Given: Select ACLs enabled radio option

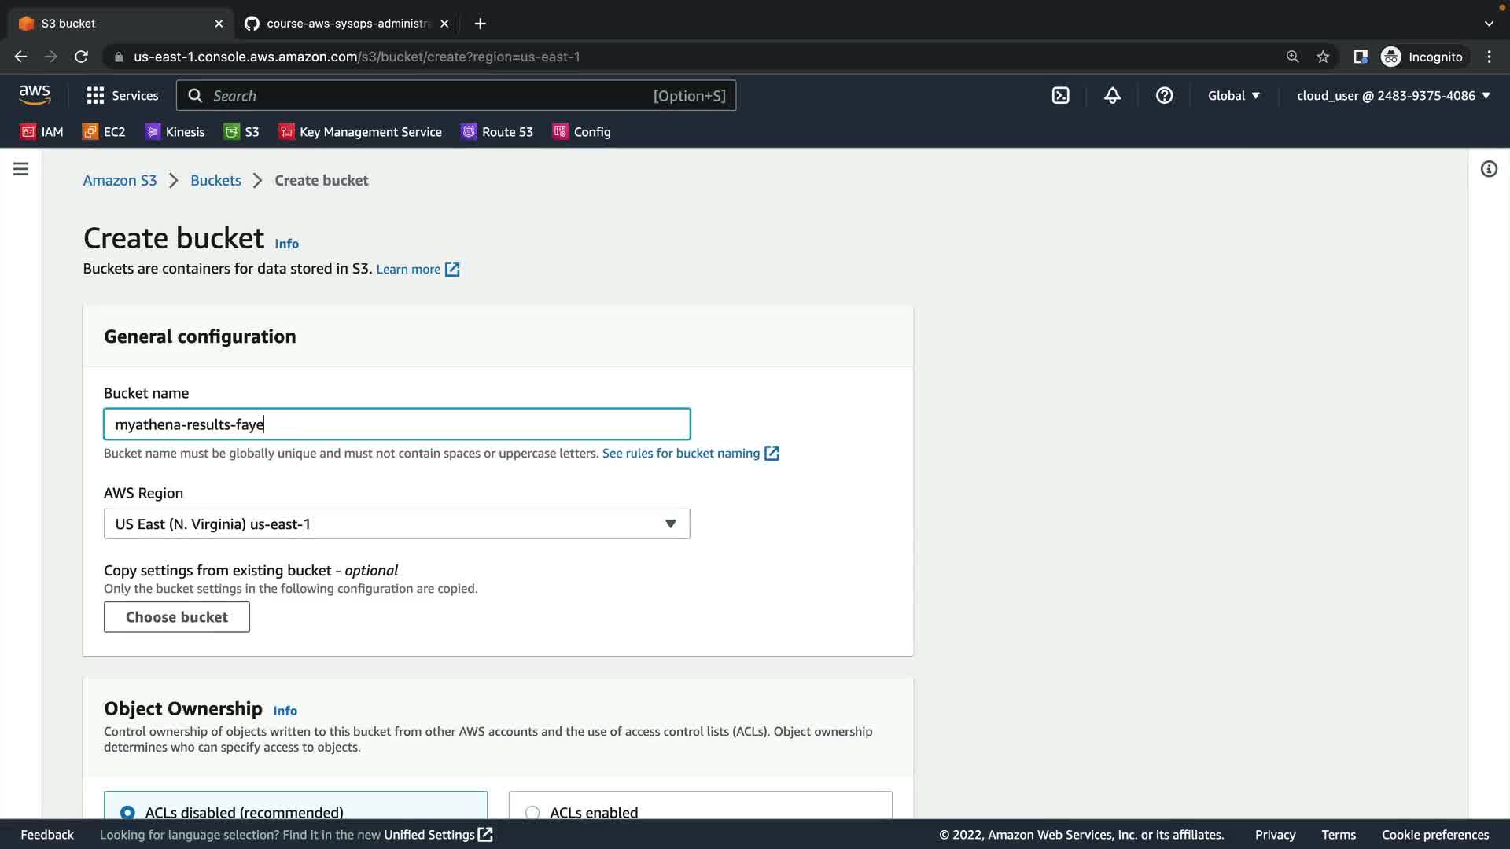Looking at the screenshot, I should (532, 812).
